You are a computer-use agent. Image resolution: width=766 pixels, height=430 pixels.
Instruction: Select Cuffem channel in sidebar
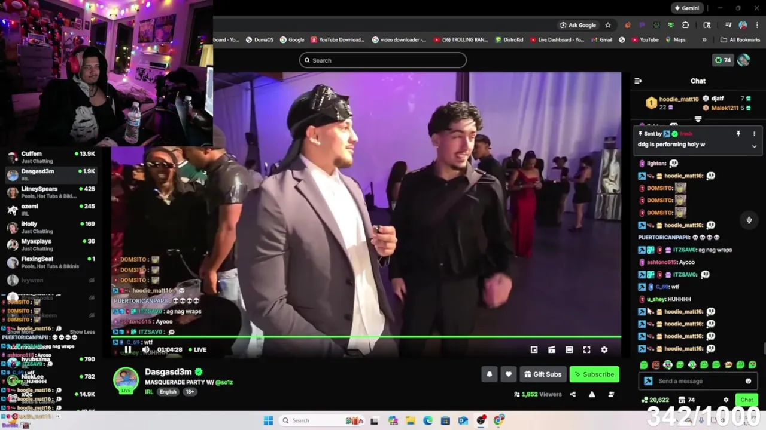(x=51, y=157)
